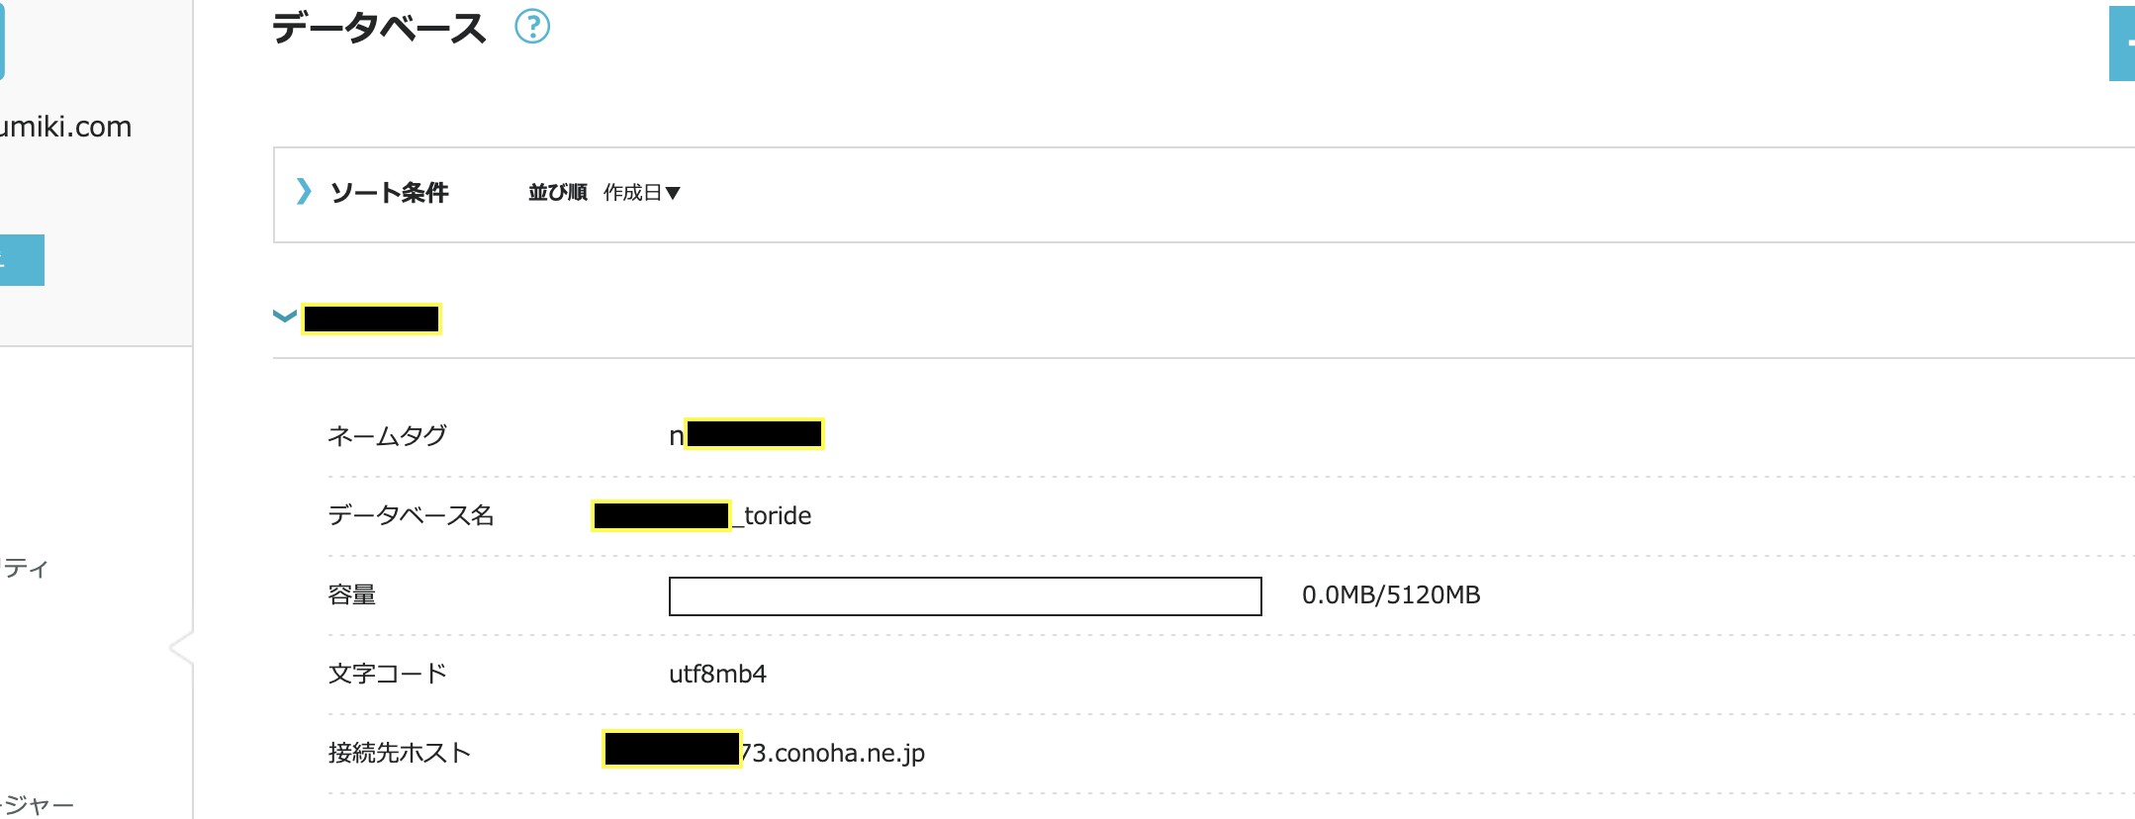Open the help icon beside データベース heading
The image size is (2135, 819).
click(532, 27)
